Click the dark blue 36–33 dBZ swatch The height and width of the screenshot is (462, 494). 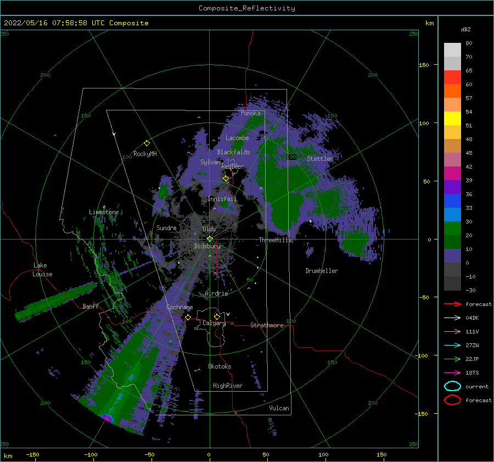(452, 201)
